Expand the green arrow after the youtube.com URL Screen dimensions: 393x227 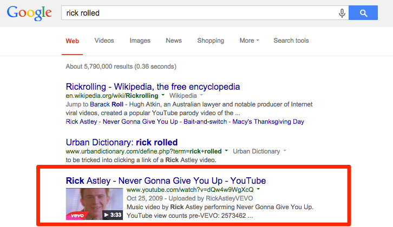[x=258, y=189]
